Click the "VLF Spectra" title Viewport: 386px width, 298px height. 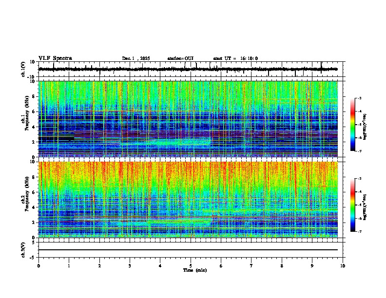pyautogui.click(x=55, y=58)
